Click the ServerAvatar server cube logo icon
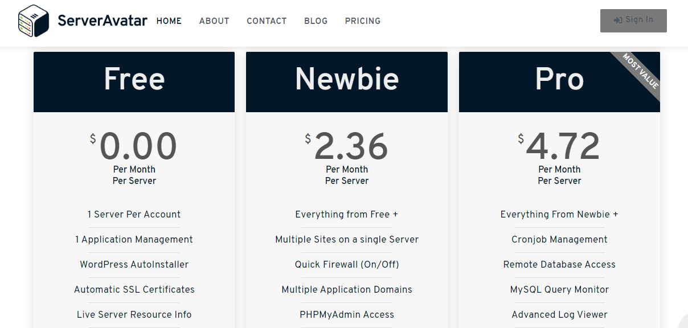The height and width of the screenshot is (328, 688). (x=34, y=21)
